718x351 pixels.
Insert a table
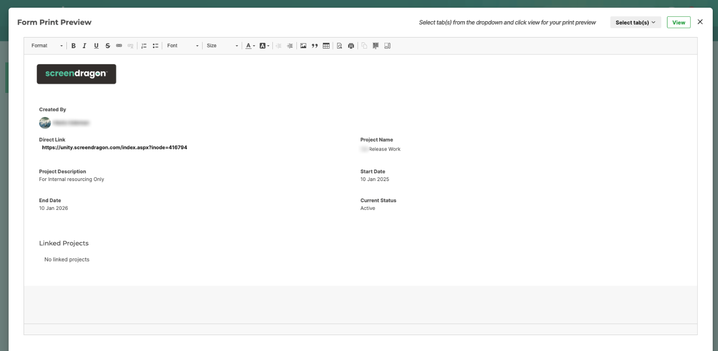(326, 46)
